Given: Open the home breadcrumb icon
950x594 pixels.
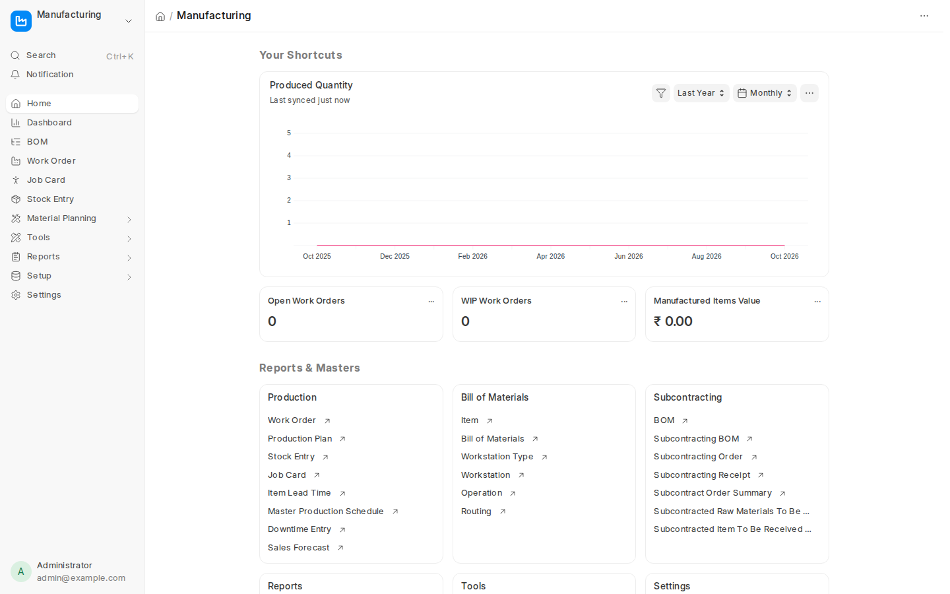Looking at the screenshot, I should pyautogui.click(x=160, y=16).
